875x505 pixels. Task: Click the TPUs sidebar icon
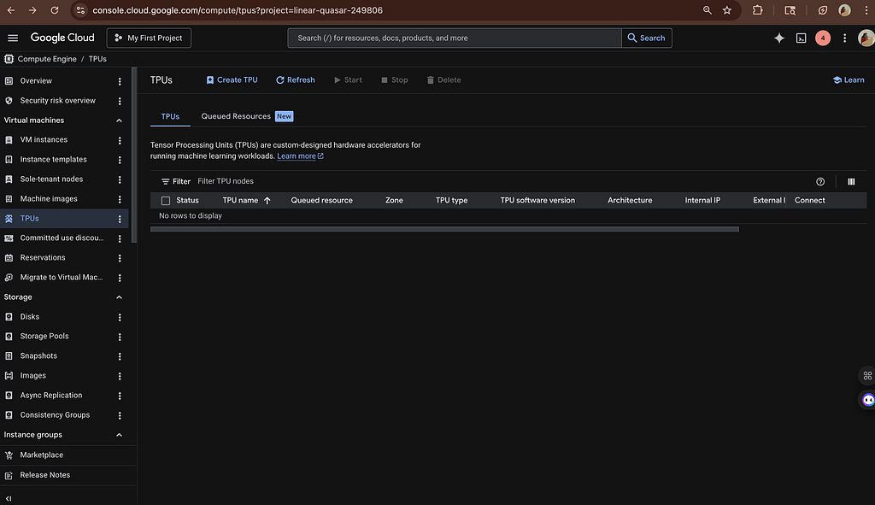9,219
